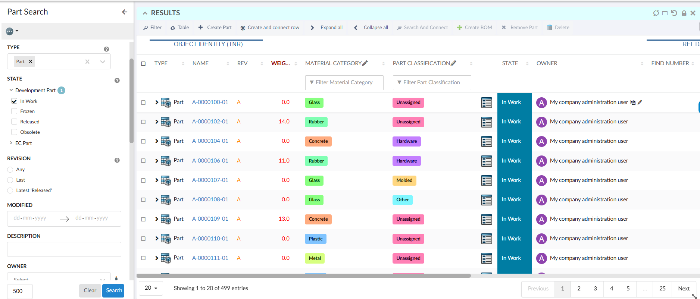
Task: Open help icon next to the TYPE filter
Action: [x=106, y=49]
